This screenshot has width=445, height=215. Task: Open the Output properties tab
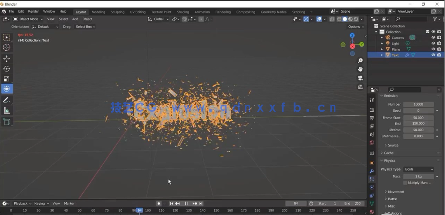[x=372, y=118]
